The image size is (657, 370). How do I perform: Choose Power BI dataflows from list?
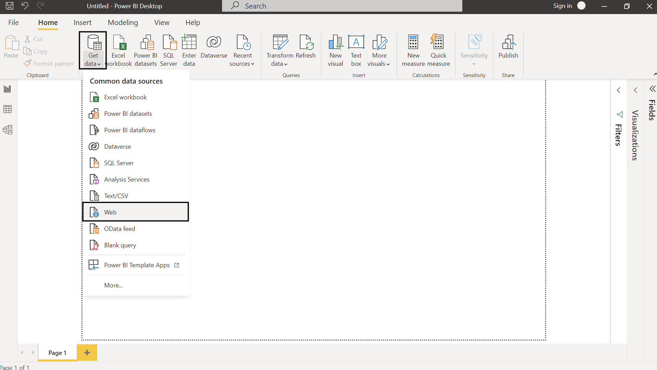(136, 130)
